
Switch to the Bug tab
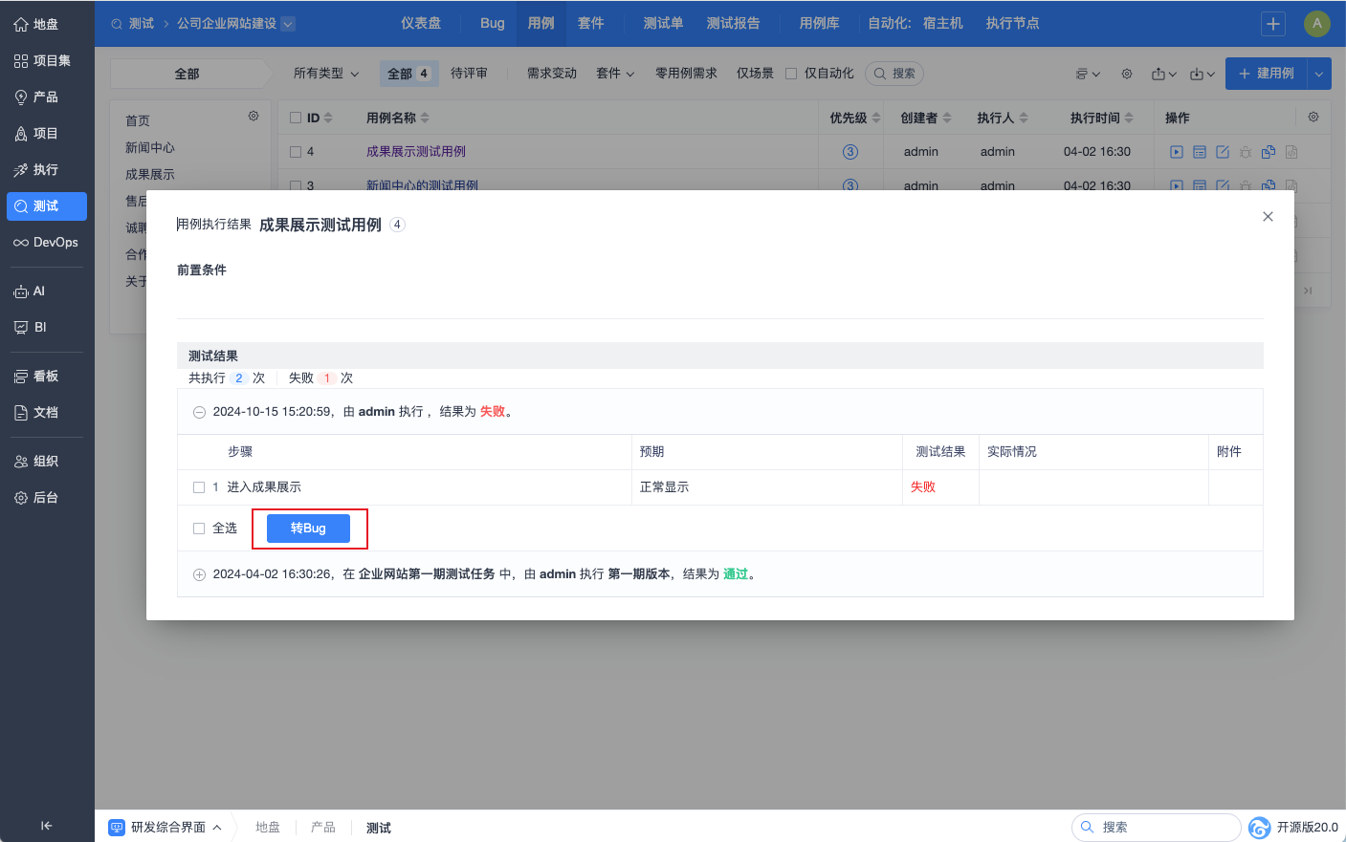point(492,23)
